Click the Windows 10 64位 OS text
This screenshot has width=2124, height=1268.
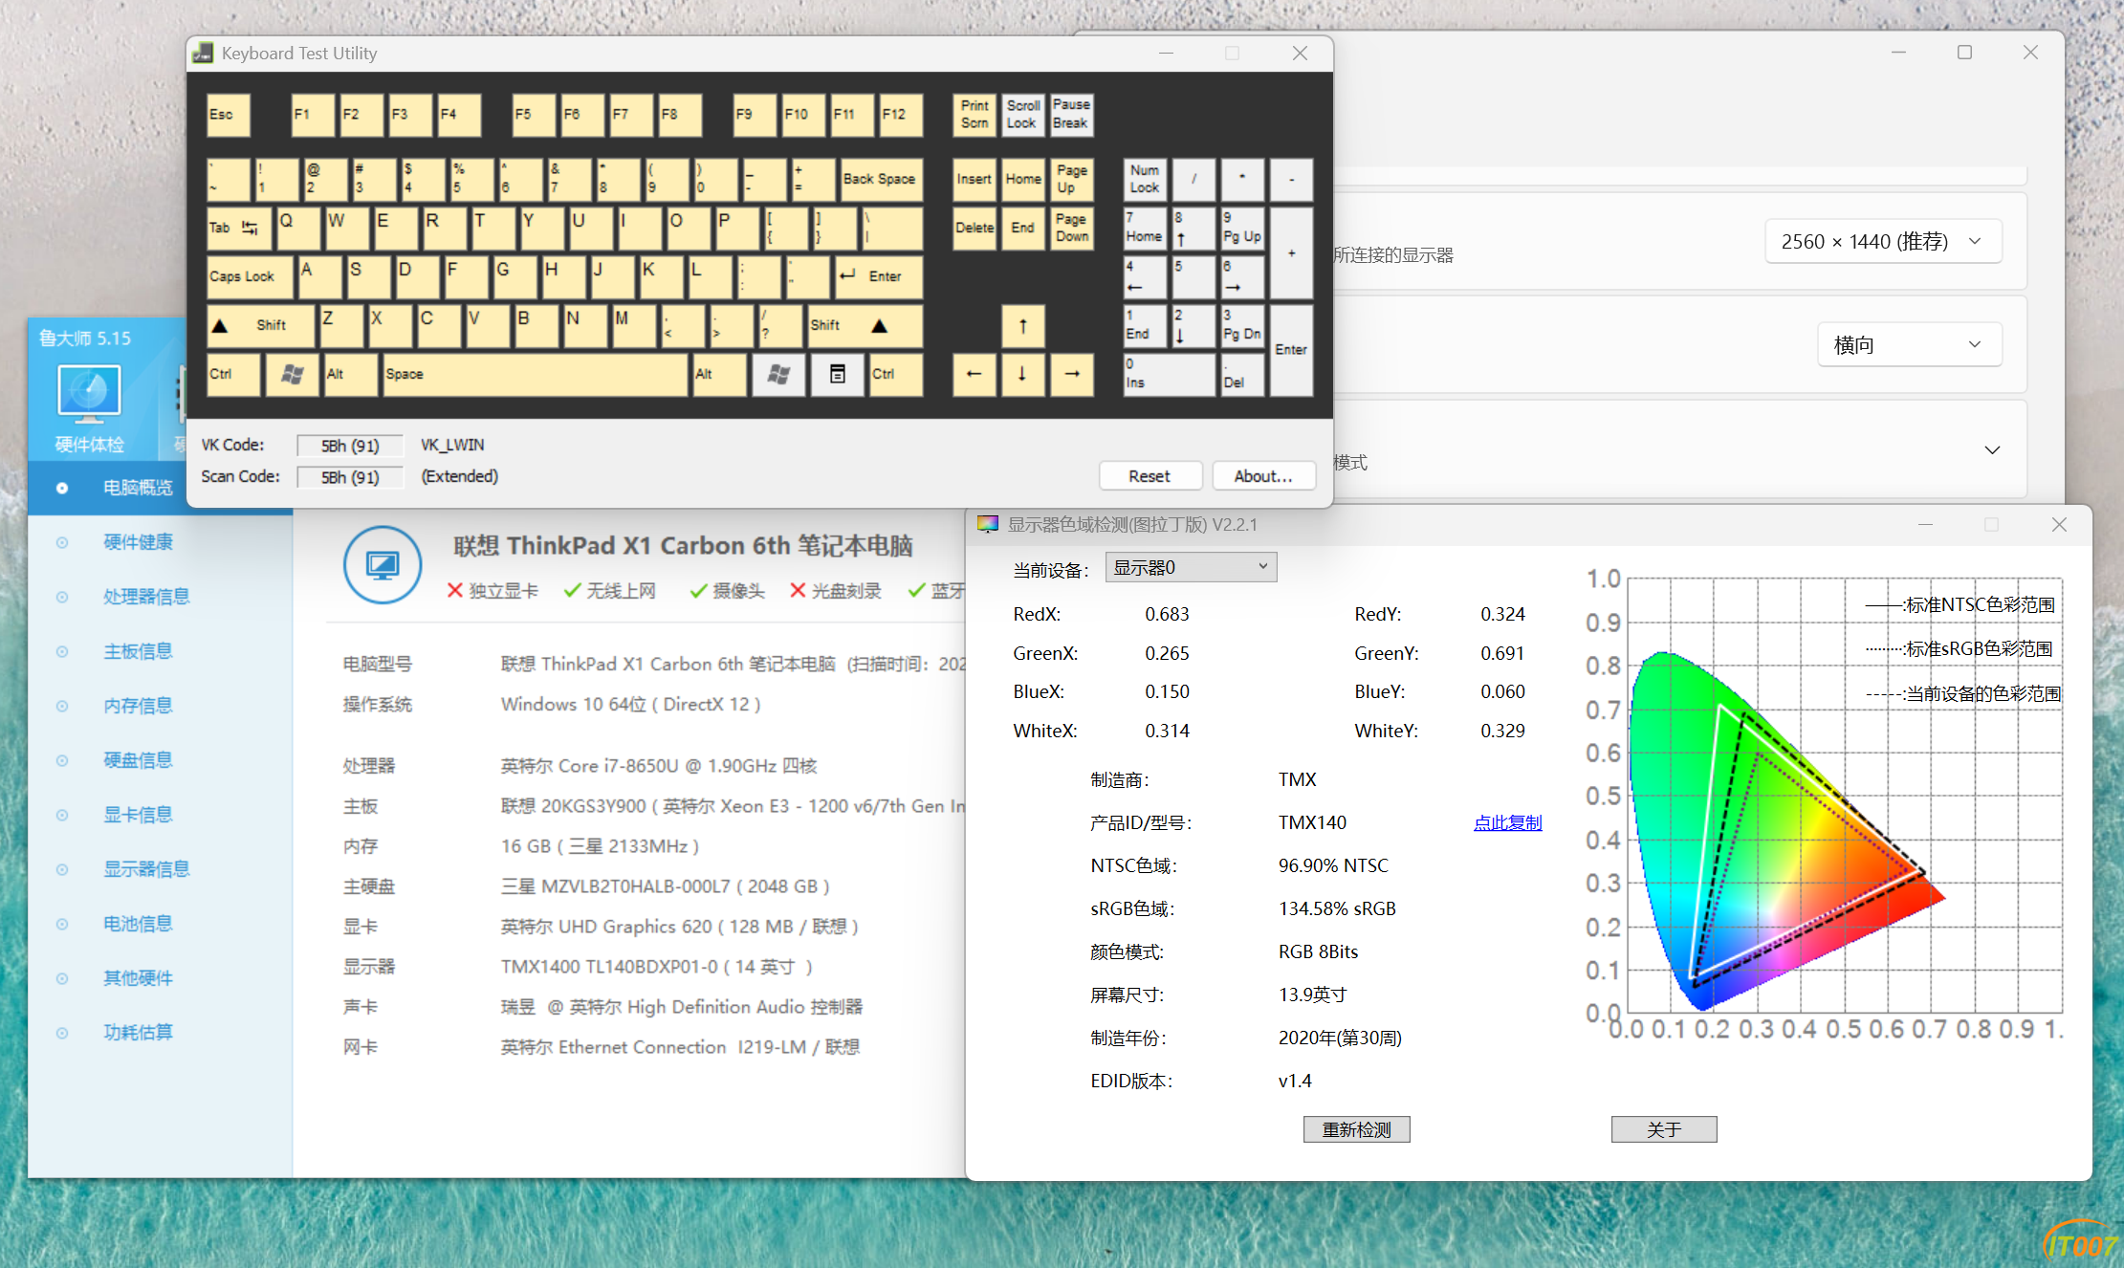pos(630,705)
